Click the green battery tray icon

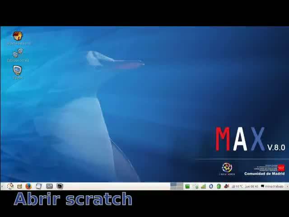[x=219, y=186]
